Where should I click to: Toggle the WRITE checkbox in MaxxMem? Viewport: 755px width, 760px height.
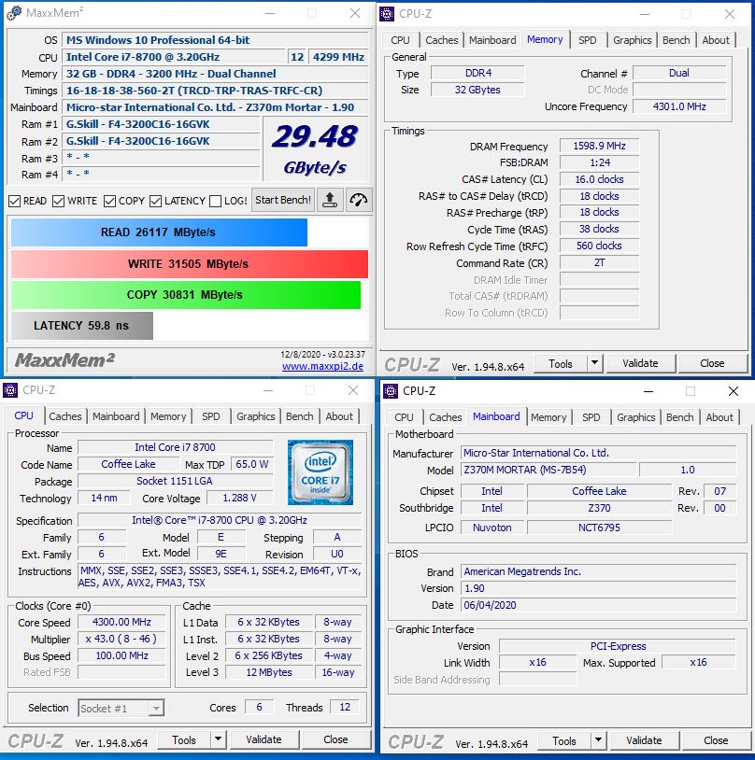[58, 201]
